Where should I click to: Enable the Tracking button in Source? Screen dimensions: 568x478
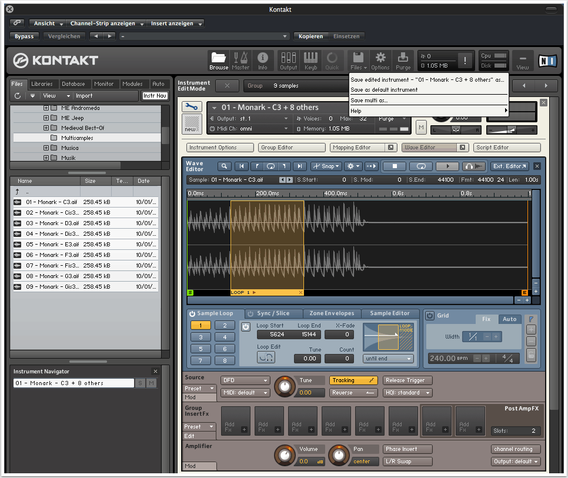click(x=353, y=380)
